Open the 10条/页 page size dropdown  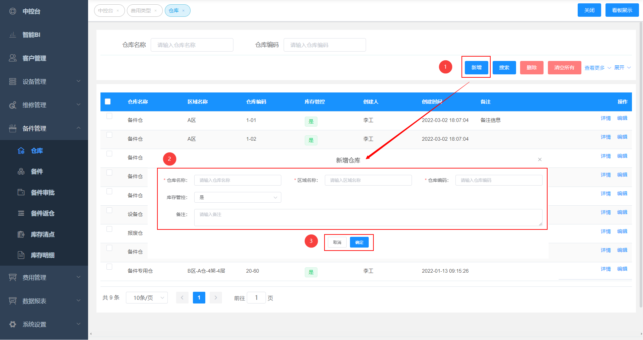[x=147, y=298]
